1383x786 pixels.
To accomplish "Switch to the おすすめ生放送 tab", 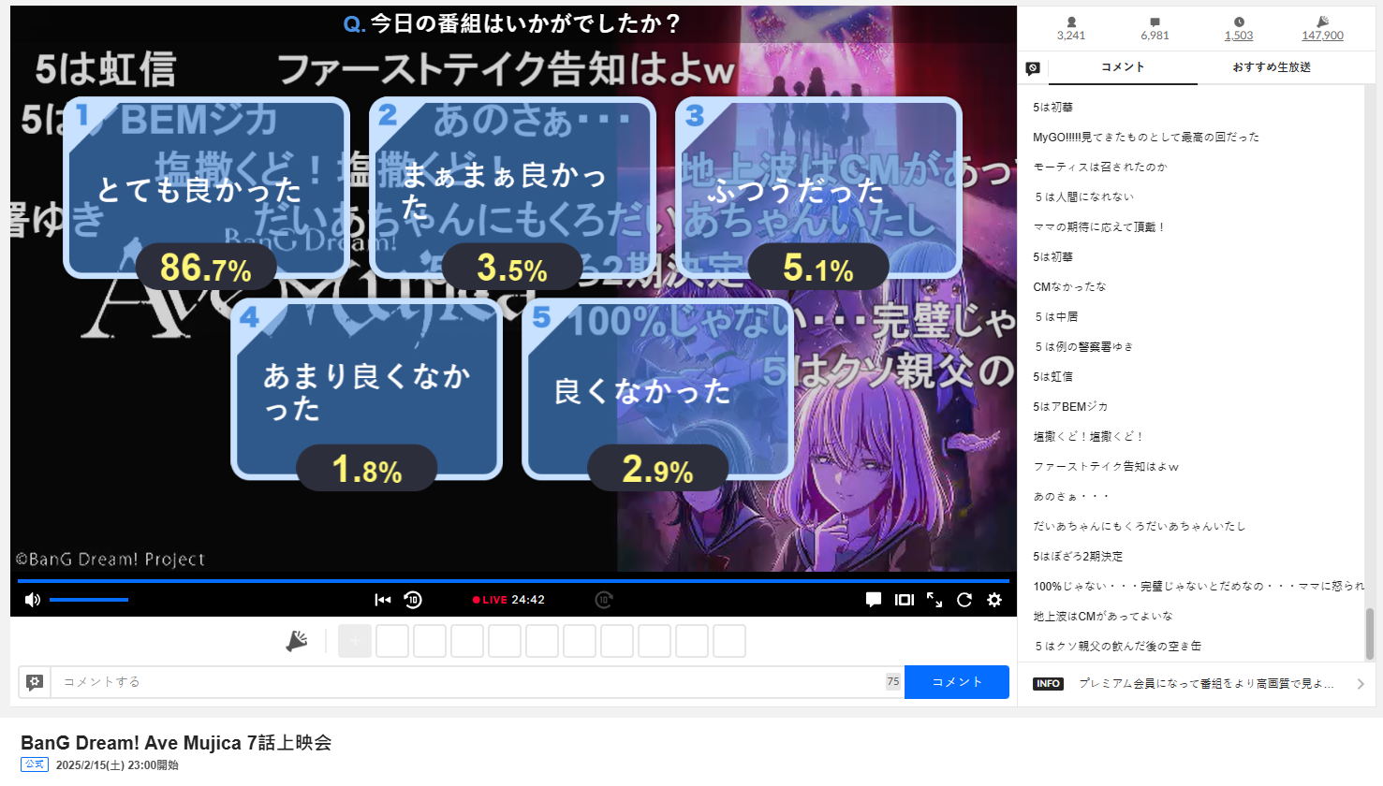I will click(x=1272, y=67).
